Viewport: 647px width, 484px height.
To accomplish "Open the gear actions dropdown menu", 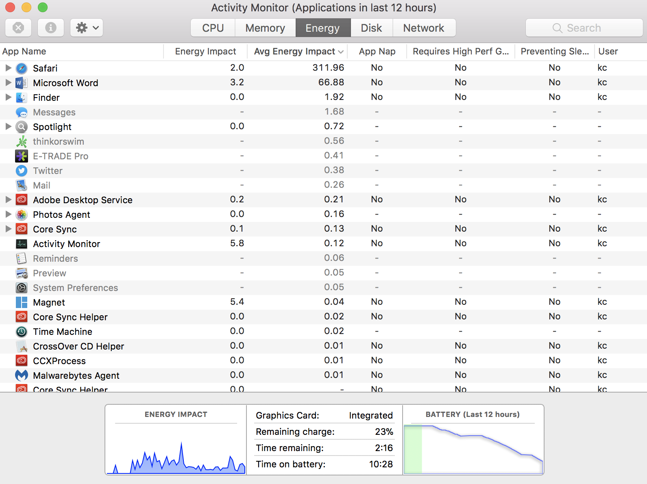I will 87,28.
